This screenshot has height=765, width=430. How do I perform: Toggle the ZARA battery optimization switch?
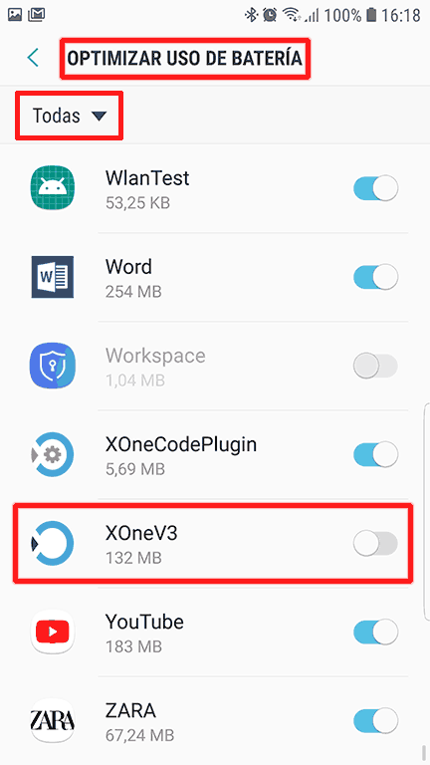pos(376,721)
